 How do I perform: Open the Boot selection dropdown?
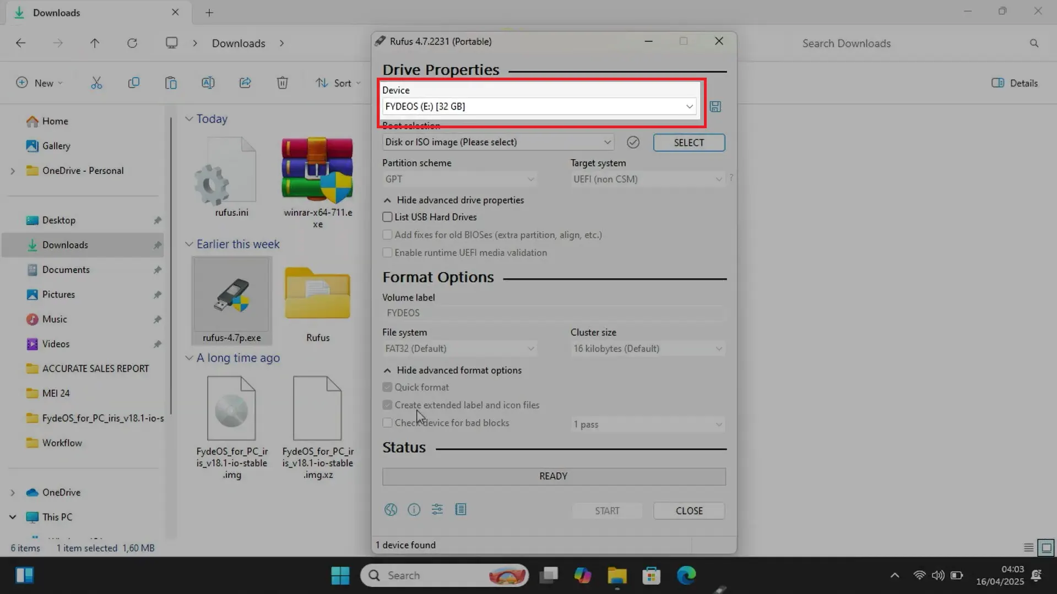pos(496,142)
